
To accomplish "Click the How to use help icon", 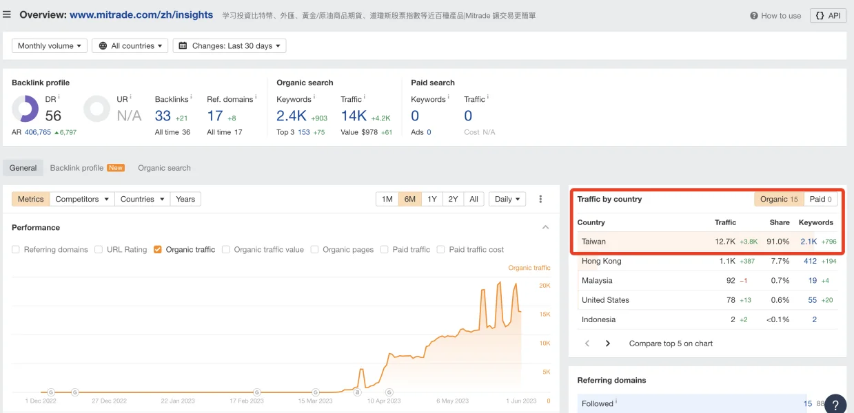I will (754, 16).
